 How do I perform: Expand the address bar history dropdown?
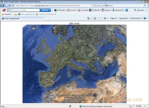(92, 6)
